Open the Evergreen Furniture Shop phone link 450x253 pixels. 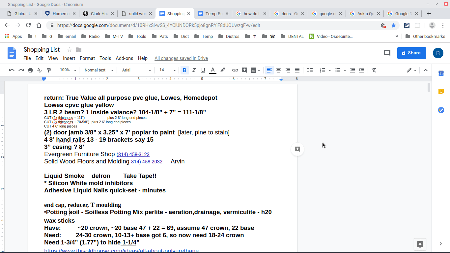[133, 155]
